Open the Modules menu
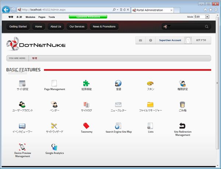Viewport: 221px width, 169px height. point(30,17)
